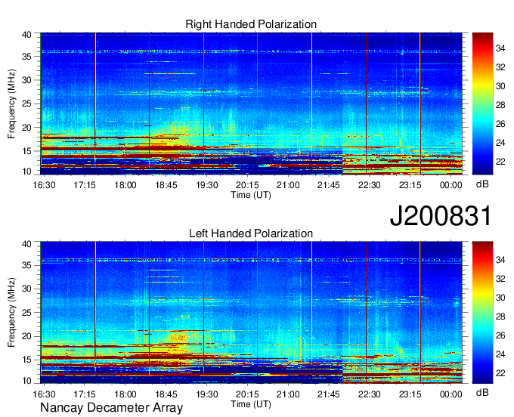Click the 23:15 tick on the Right Handed time axis
The image size is (514, 417).
[410, 185]
